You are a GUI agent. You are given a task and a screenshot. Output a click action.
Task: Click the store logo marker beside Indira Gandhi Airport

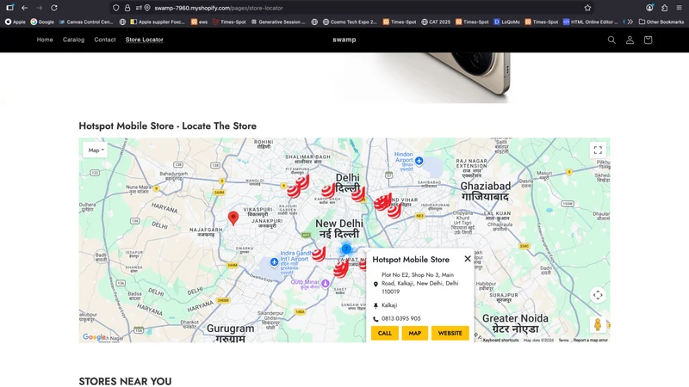point(319,254)
